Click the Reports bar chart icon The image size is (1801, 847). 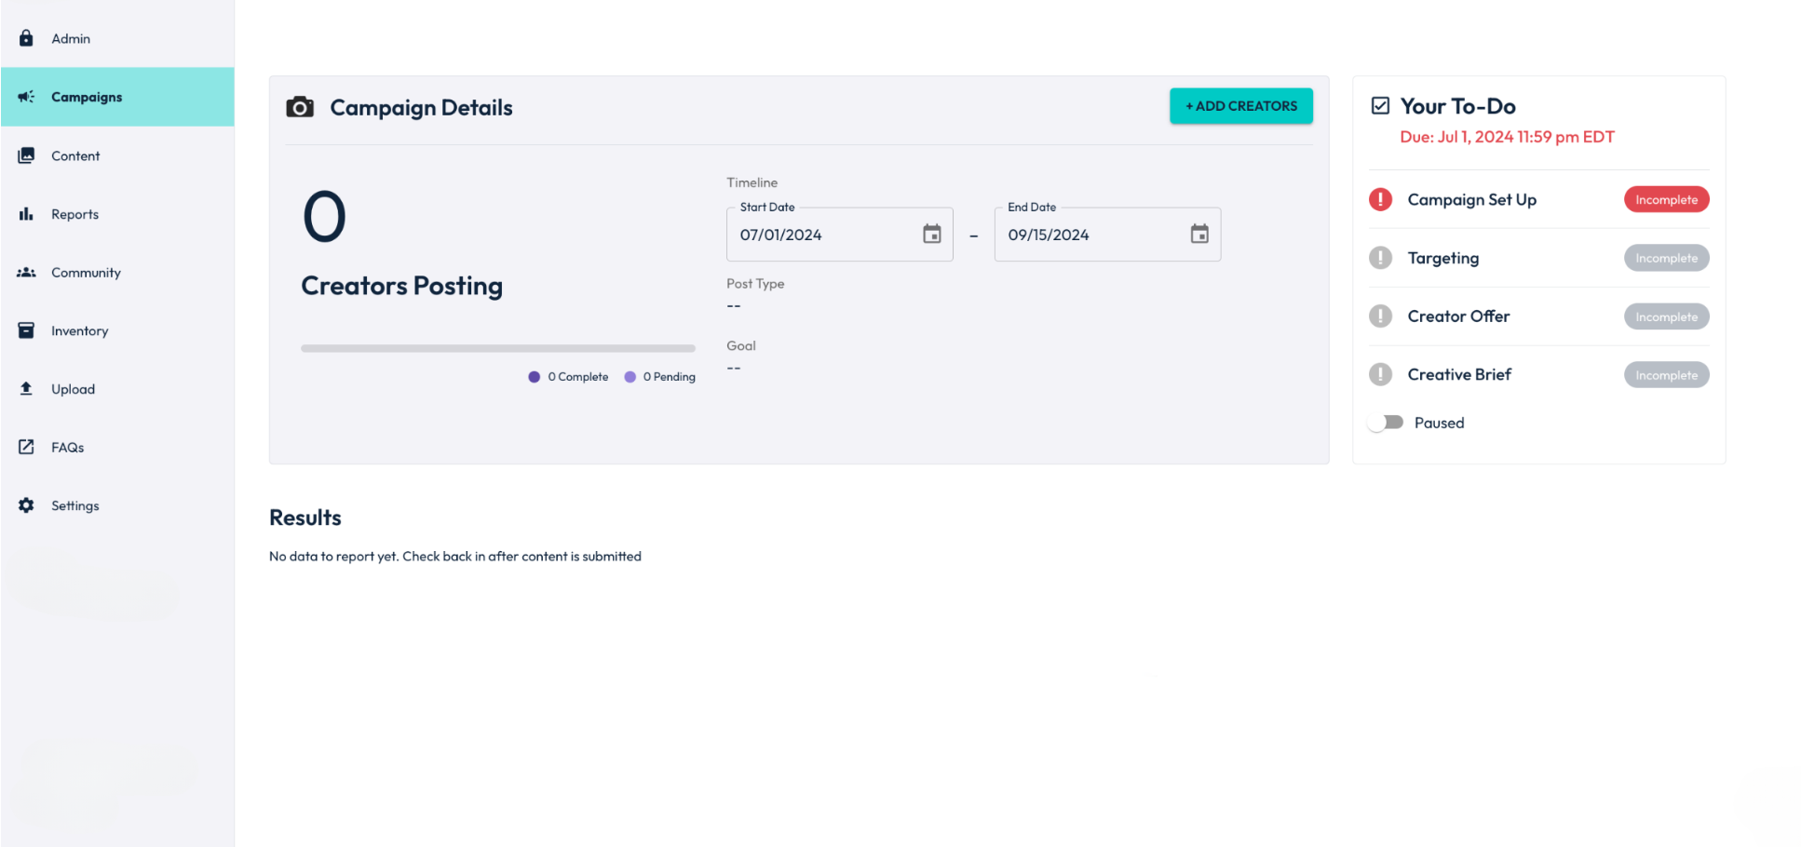pos(26,214)
